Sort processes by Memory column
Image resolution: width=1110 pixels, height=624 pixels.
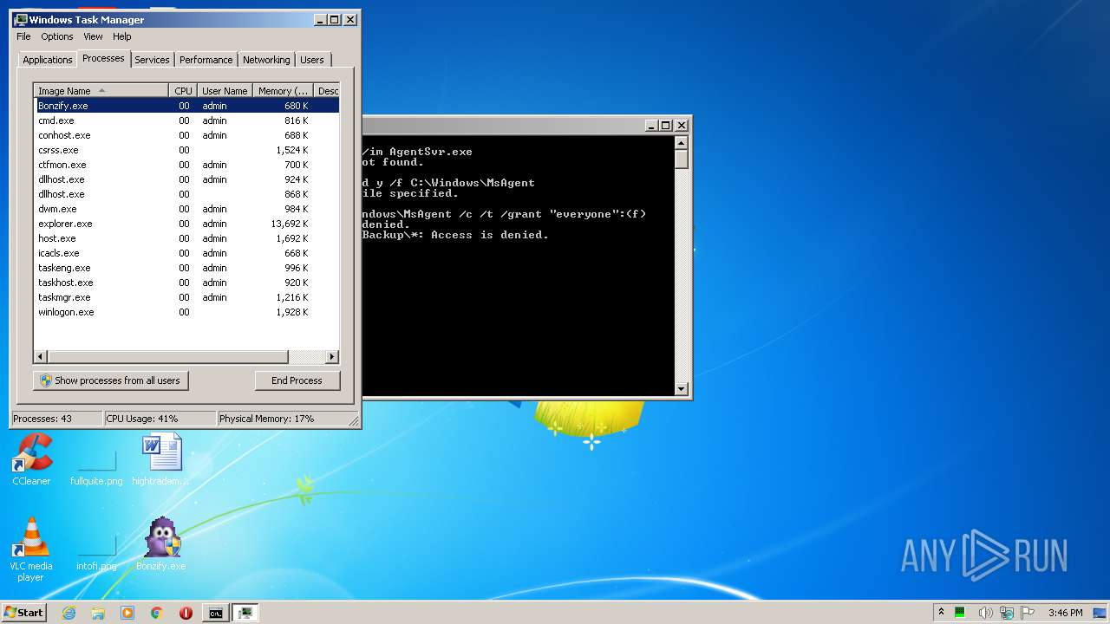click(283, 91)
